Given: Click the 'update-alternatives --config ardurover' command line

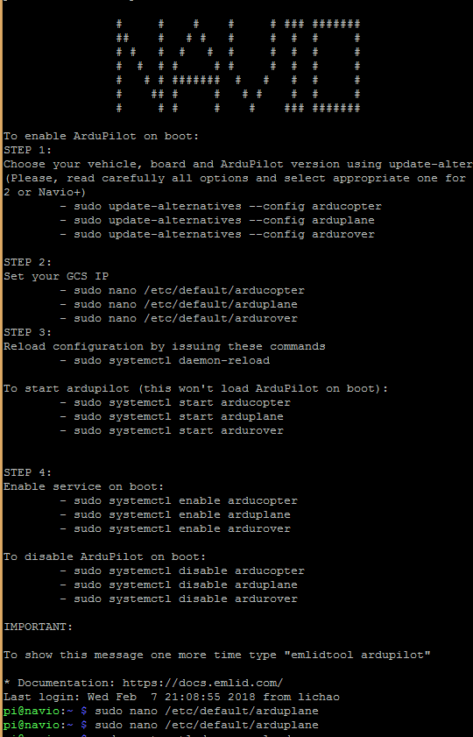Looking at the screenshot, I should [217, 234].
